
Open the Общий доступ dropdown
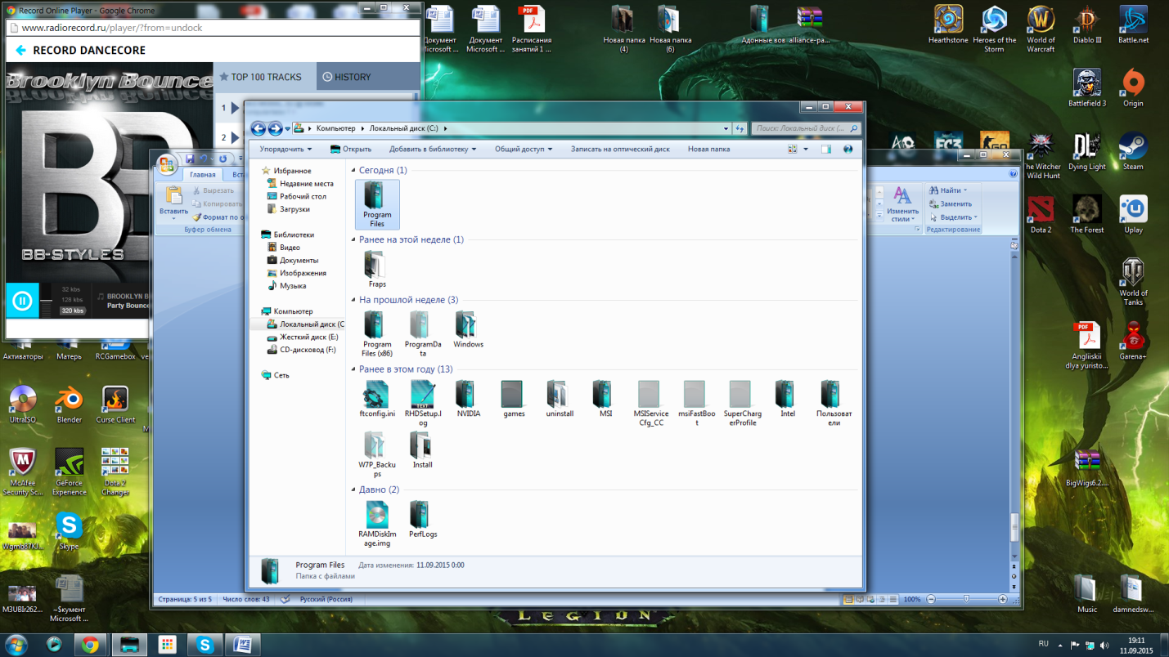coord(524,149)
